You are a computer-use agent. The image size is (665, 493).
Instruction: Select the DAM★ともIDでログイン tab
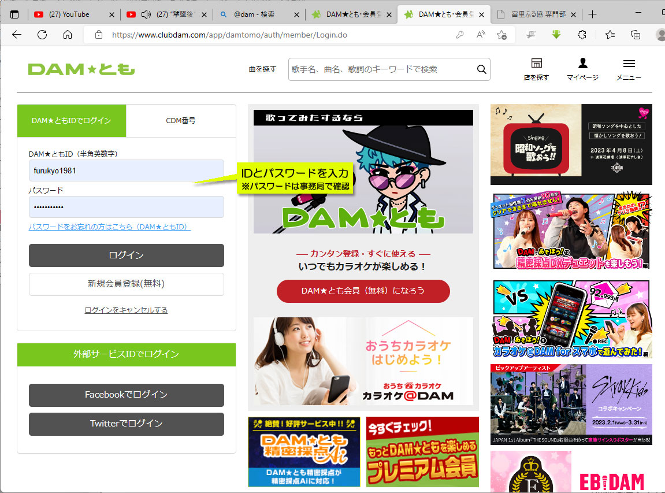point(71,120)
